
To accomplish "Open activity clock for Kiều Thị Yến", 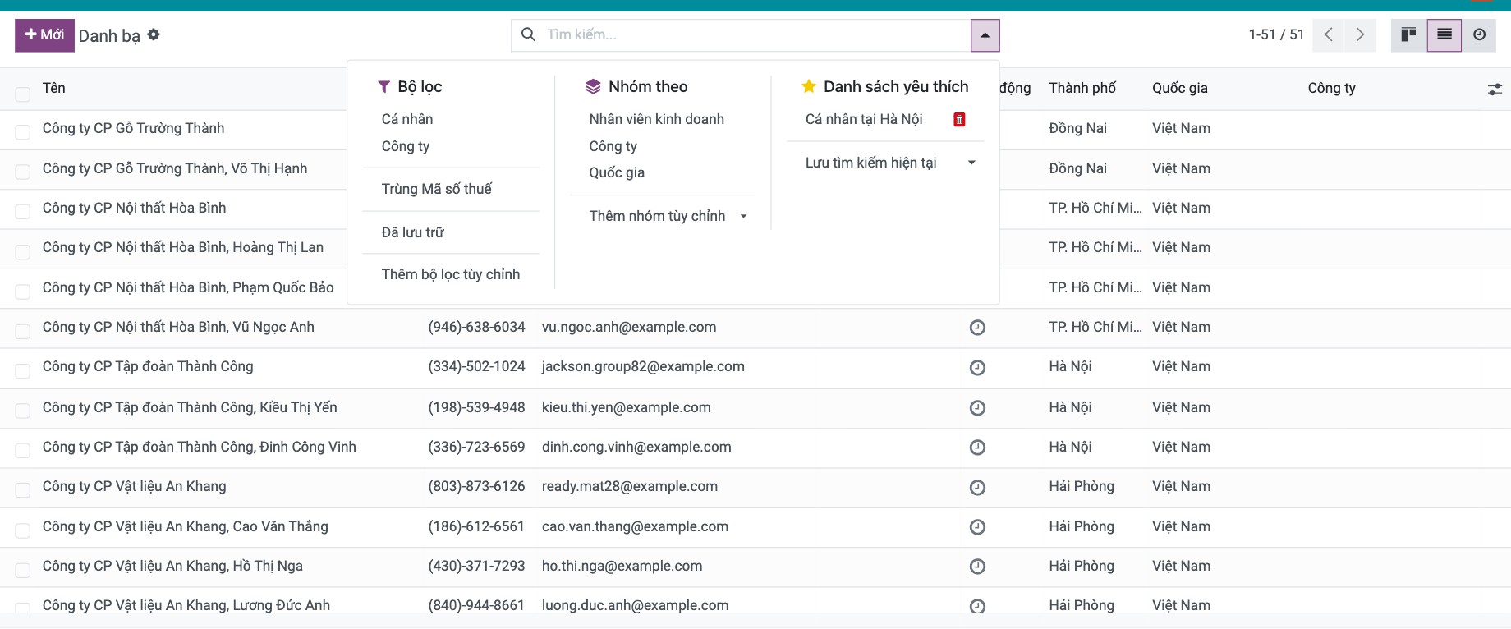I will point(977,408).
